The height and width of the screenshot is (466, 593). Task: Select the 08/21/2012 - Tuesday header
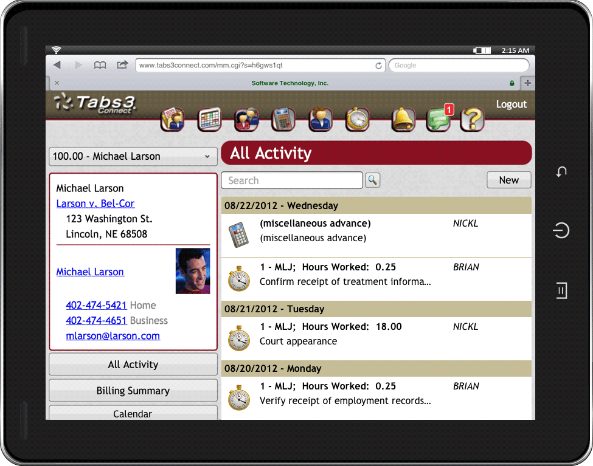pyautogui.click(x=376, y=309)
